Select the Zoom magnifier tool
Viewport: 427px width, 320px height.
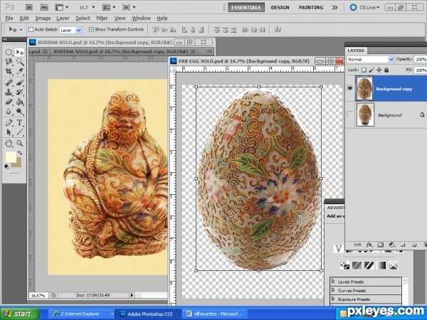[20, 143]
